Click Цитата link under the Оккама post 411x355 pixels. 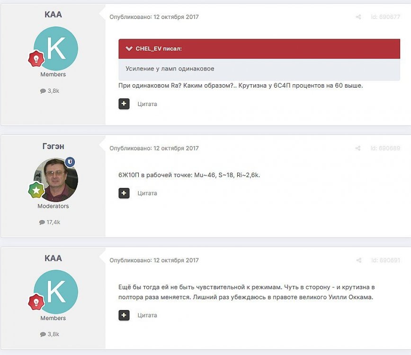(x=147, y=315)
